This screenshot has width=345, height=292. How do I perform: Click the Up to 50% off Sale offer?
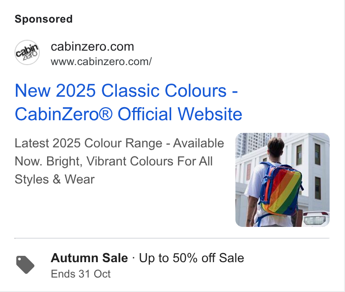192,258
